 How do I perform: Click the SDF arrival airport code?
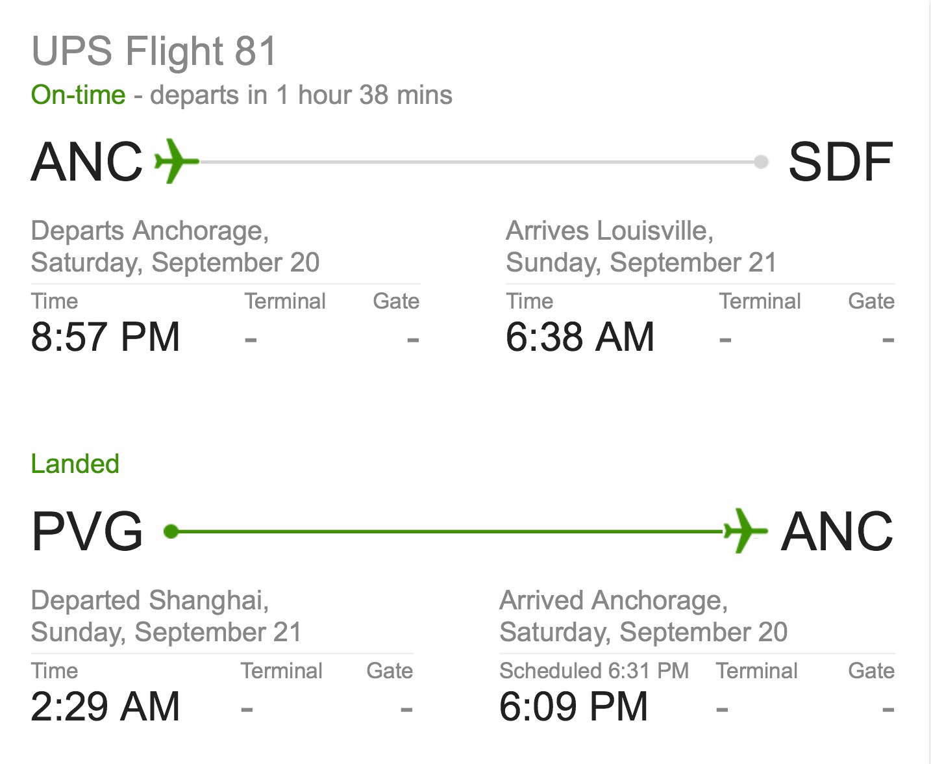point(841,162)
